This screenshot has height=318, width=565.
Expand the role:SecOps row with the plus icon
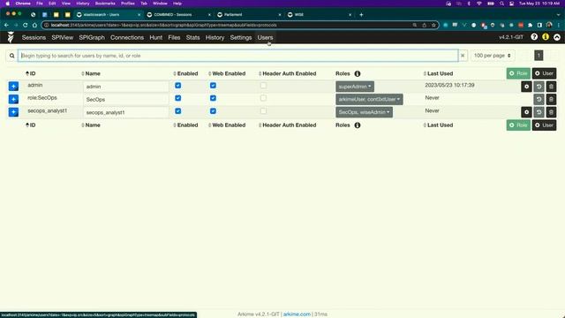[13, 99]
